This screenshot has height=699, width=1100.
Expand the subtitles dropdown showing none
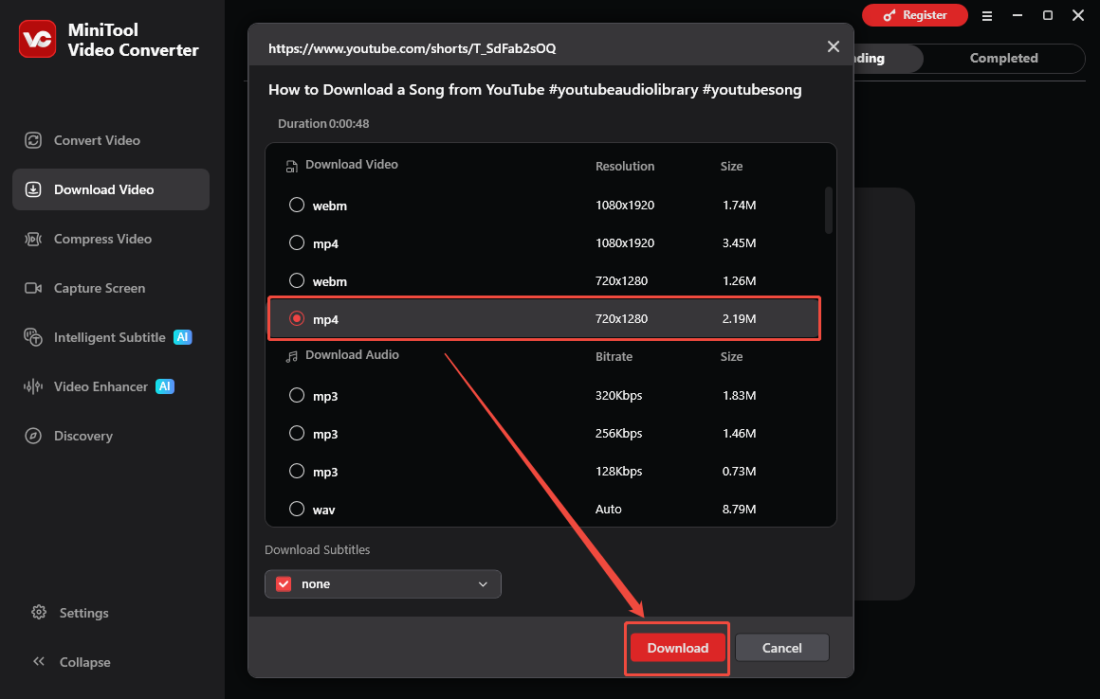[x=383, y=584]
